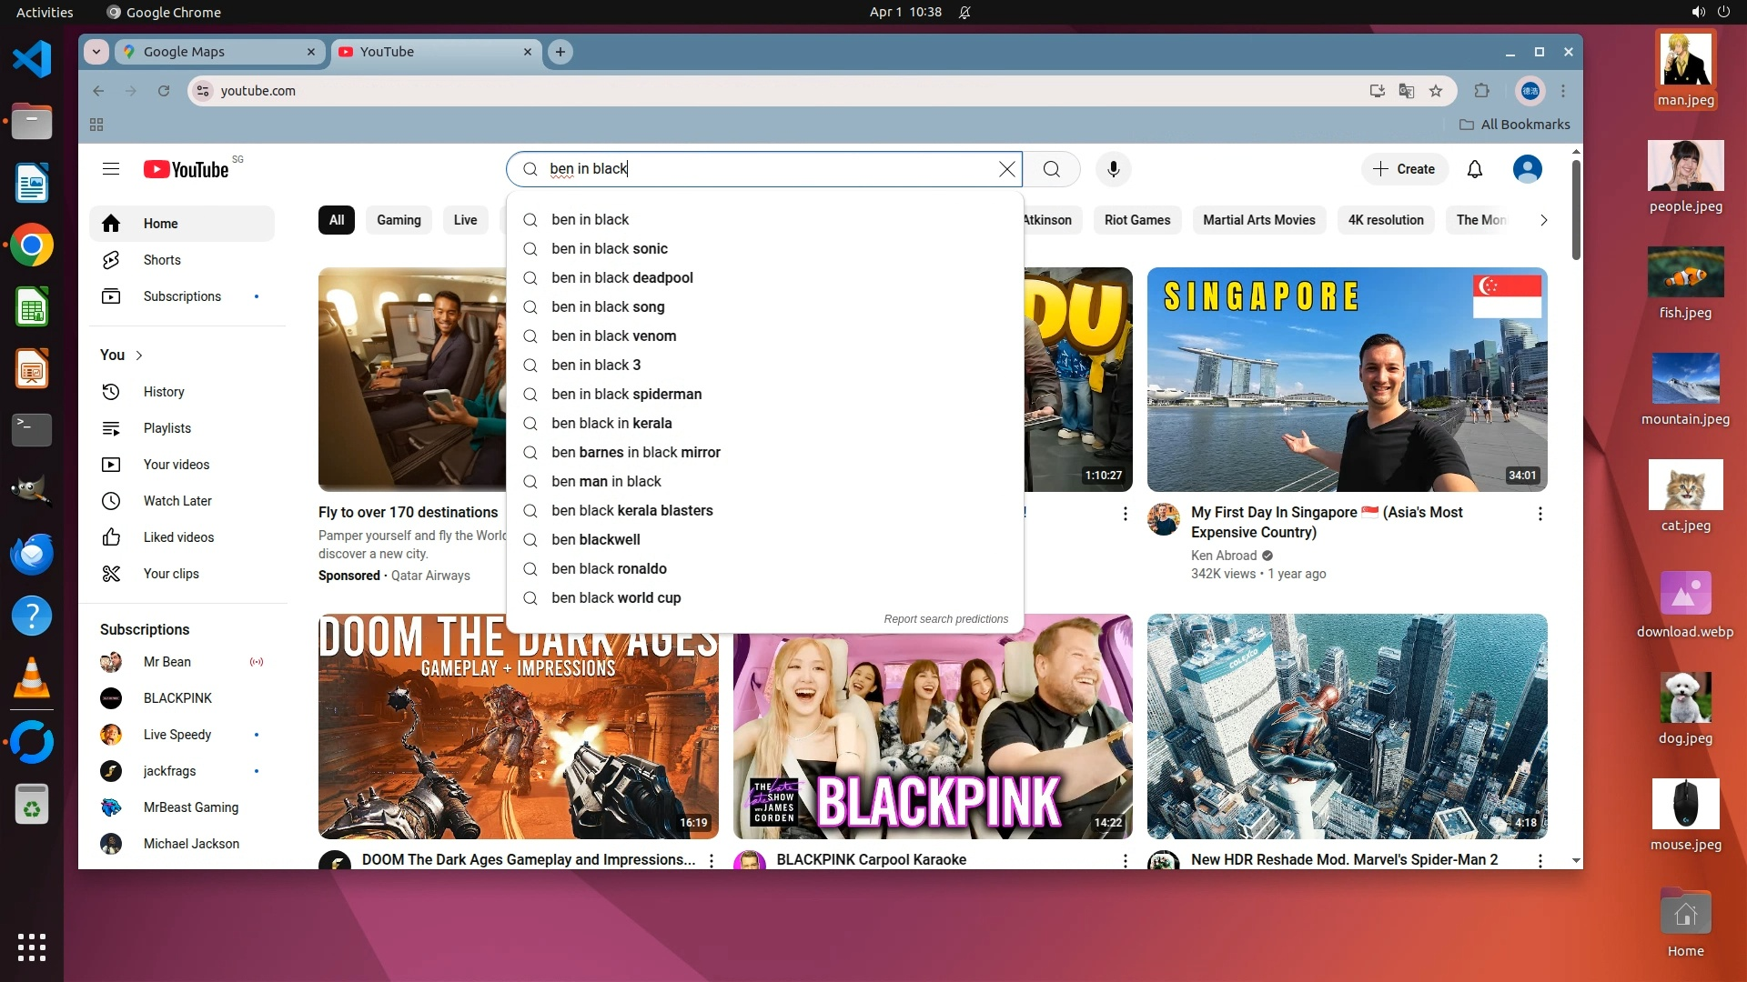This screenshot has width=1747, height=982.
Task: Select the Riot Games filter chip
Action: pos(1136,220)
